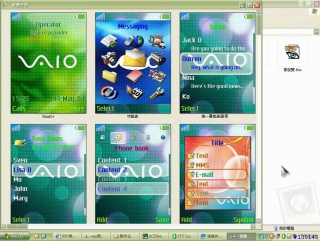Viewport: 320px width, 241px height.
Task: Click the Windows flag logo in right window
Action: (x=314, y=11)
